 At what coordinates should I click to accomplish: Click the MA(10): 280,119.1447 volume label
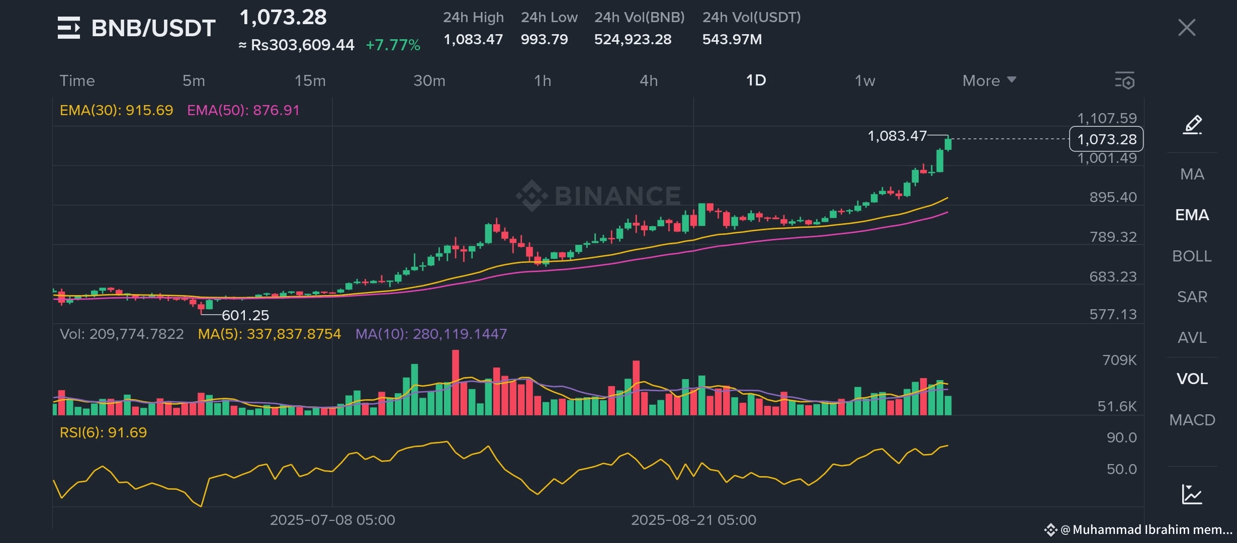pos(431,334)
